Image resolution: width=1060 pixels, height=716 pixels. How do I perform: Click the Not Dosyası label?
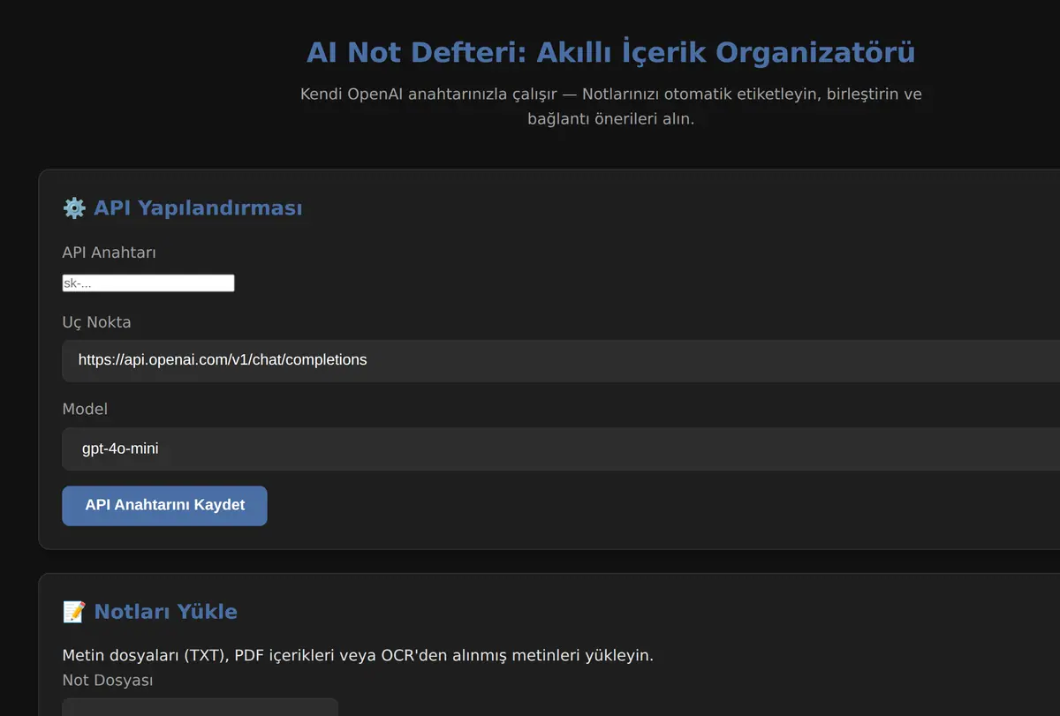[108, 680]
